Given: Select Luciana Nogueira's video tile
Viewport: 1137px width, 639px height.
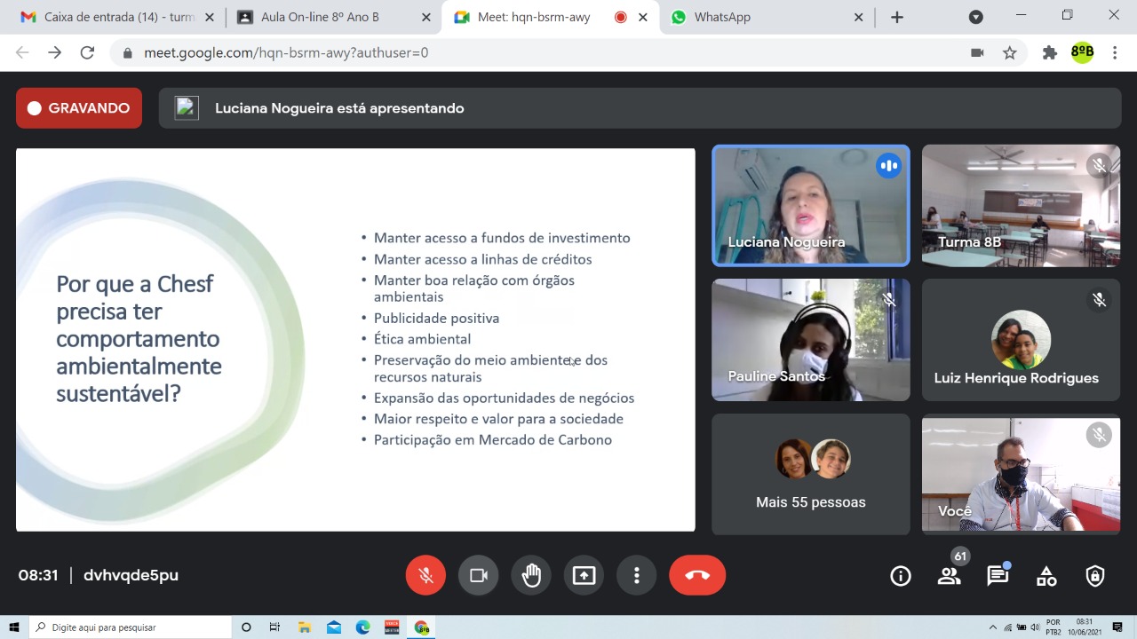Looking at the screenshot, I should [x=811, y=206].
